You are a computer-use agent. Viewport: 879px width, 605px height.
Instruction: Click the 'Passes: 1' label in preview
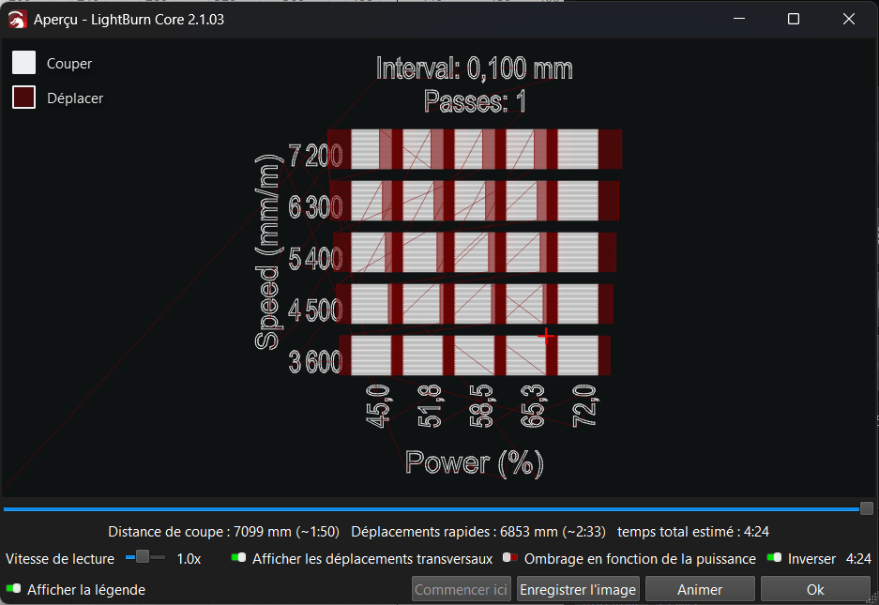click(x=476, y=101)
